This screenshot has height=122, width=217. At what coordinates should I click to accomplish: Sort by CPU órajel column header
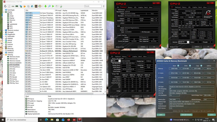(x=58, y=11)
